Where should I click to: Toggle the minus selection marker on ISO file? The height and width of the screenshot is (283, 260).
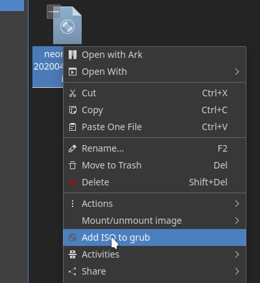tap(54, 12)
